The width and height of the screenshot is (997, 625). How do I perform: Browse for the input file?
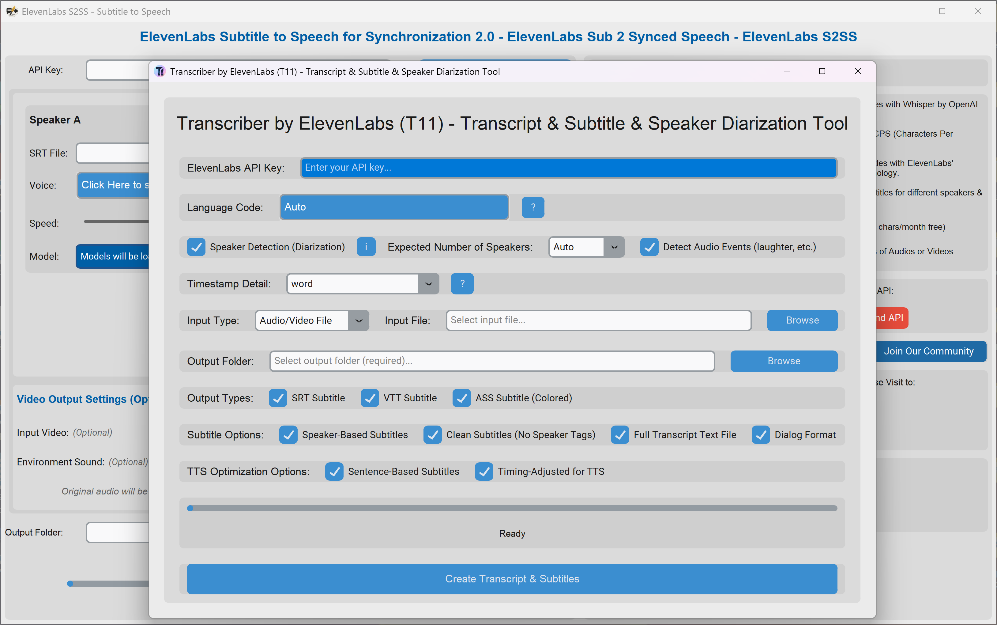click(802, 320)
